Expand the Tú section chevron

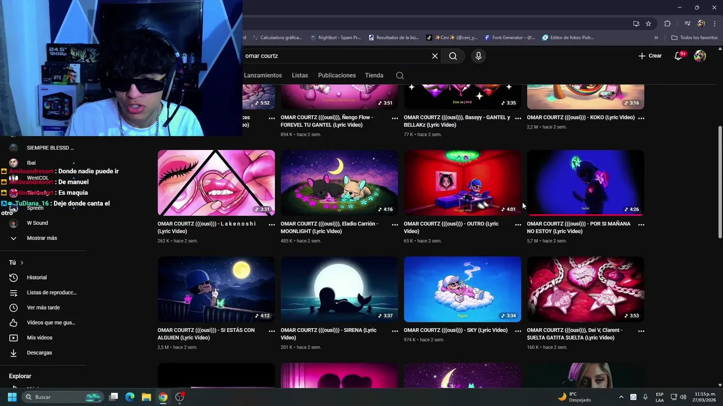tap(22, 263)
